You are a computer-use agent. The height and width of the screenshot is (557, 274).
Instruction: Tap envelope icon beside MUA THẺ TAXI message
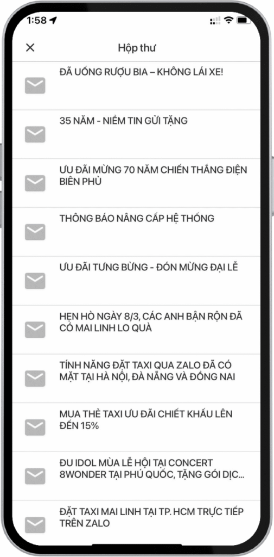pos(35,427)
